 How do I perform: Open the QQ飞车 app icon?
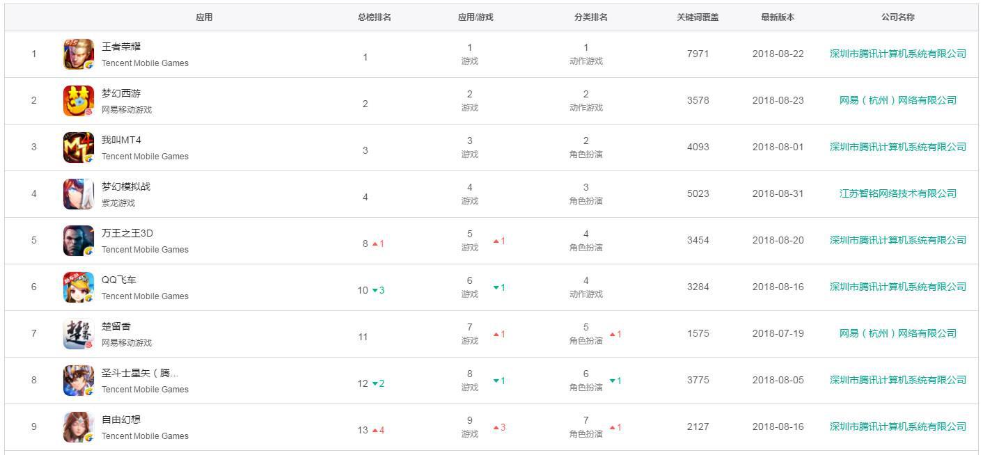(x=79, y=287)
